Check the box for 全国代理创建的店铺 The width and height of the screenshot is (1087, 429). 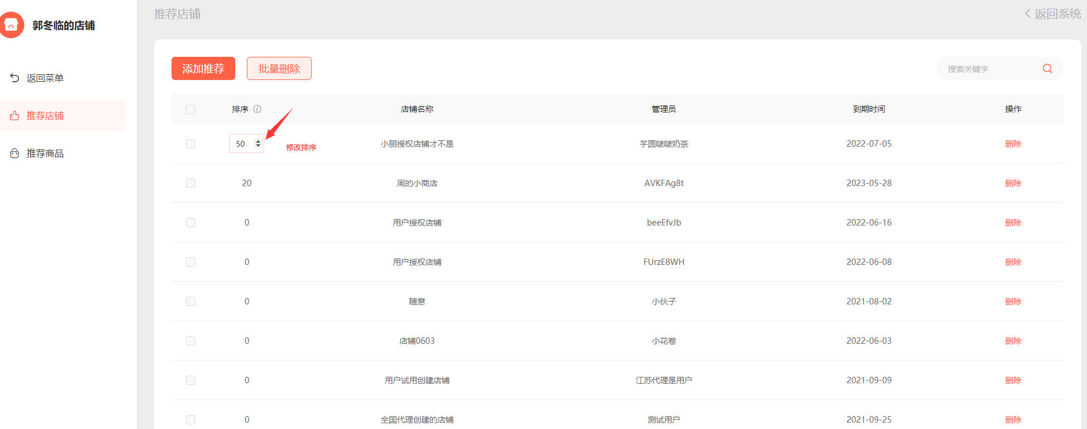(191, 420)
